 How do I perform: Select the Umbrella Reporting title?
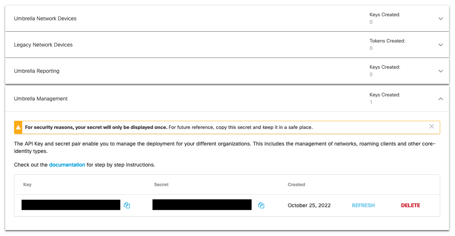[37, 71]
